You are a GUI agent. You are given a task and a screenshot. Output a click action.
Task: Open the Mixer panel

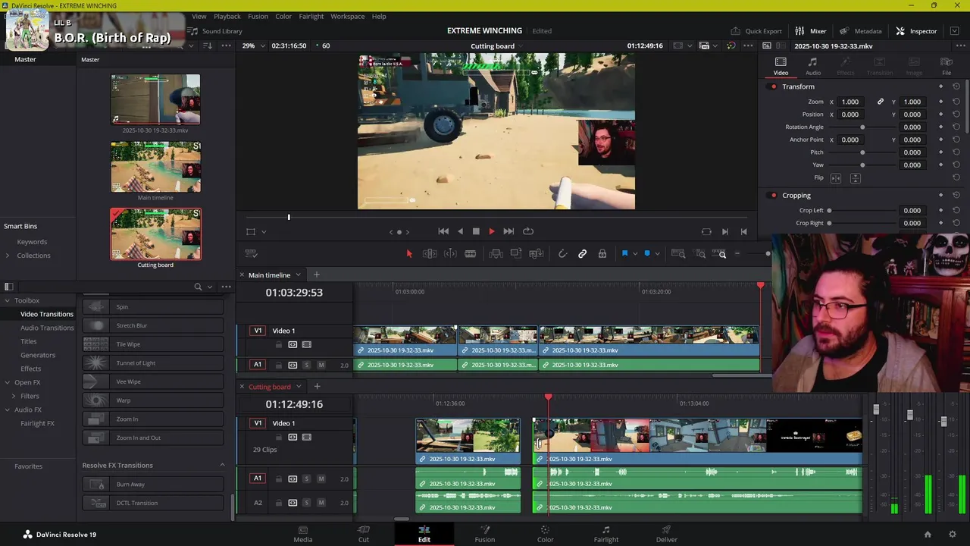810,31
